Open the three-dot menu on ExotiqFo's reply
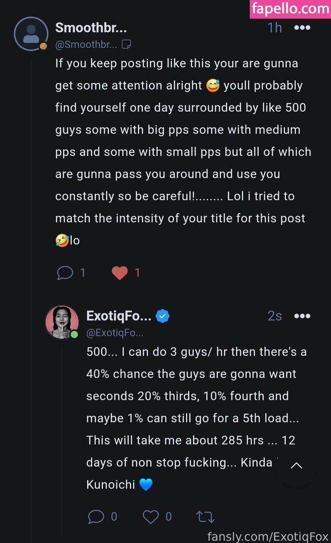The image size is (331, 543). (302, 316)
